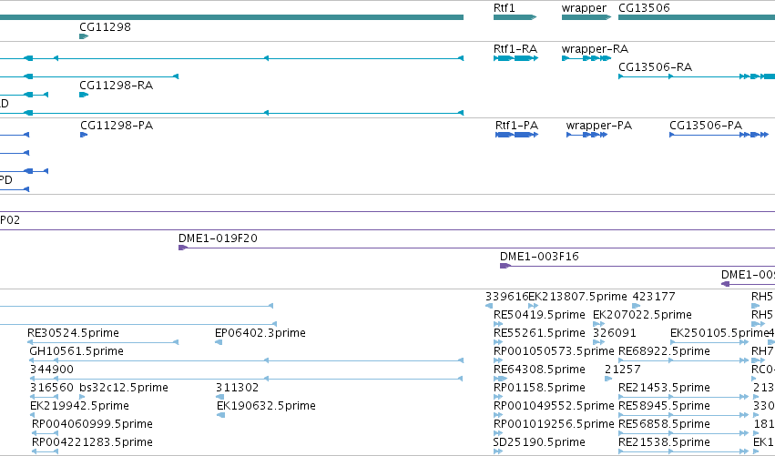Click the DME1-003F16 clone label
Image resolution: width=775 pixels, height=456 pixels.
tap(539, 257)
